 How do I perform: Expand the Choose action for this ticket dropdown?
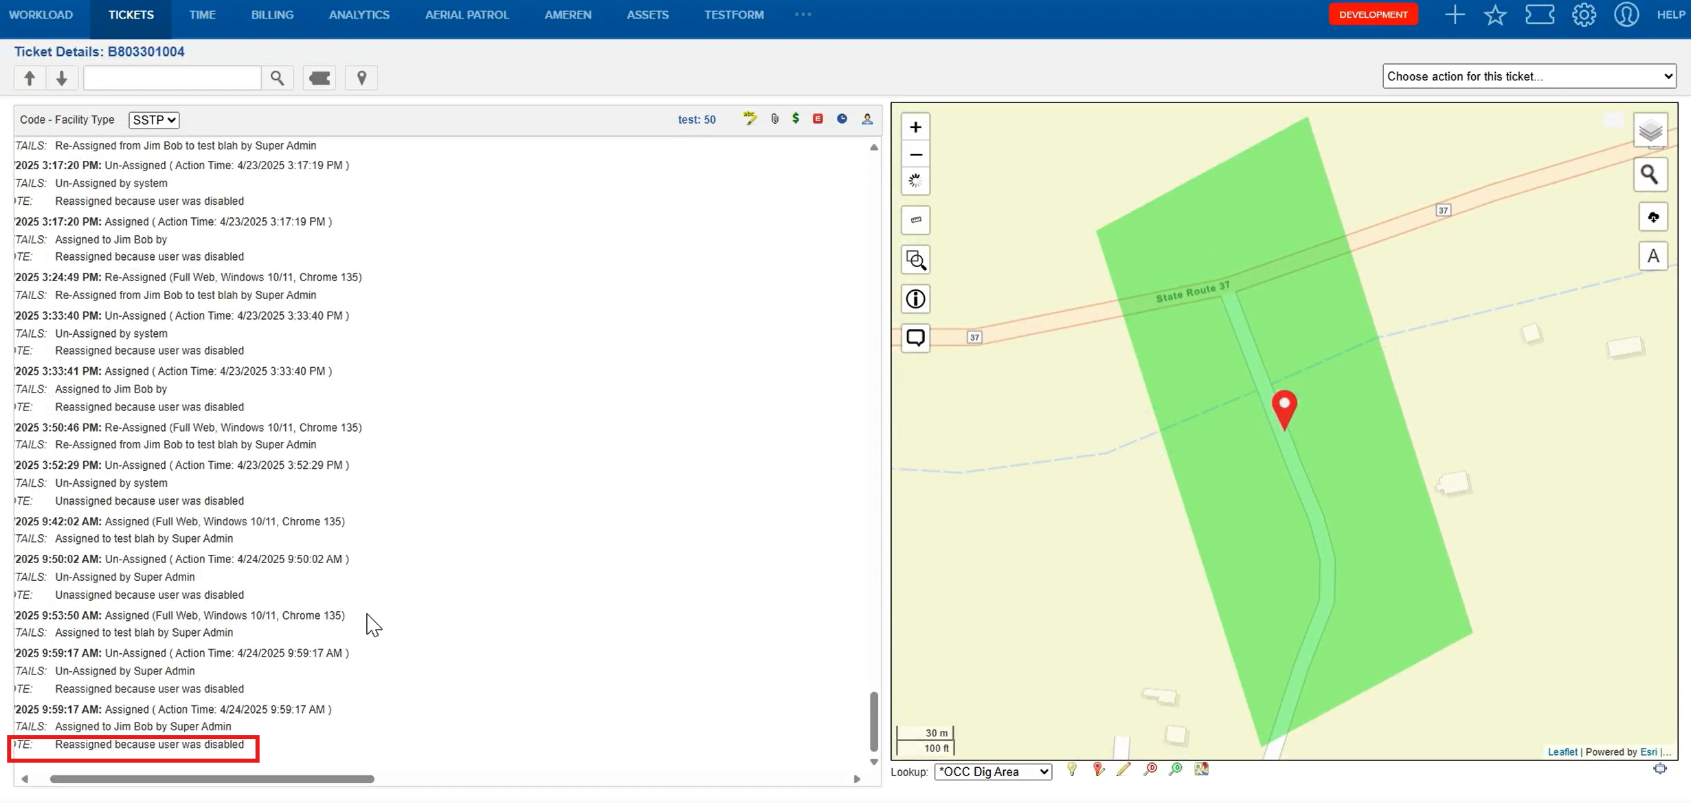(1529, 76)
